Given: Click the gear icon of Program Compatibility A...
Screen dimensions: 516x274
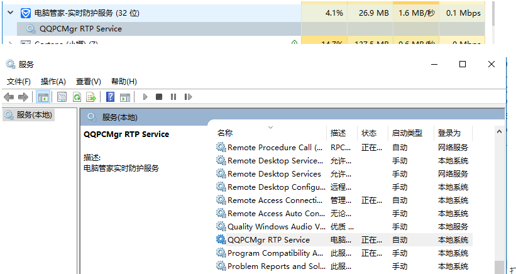Looking at the screenshot, I should (221, 252).
